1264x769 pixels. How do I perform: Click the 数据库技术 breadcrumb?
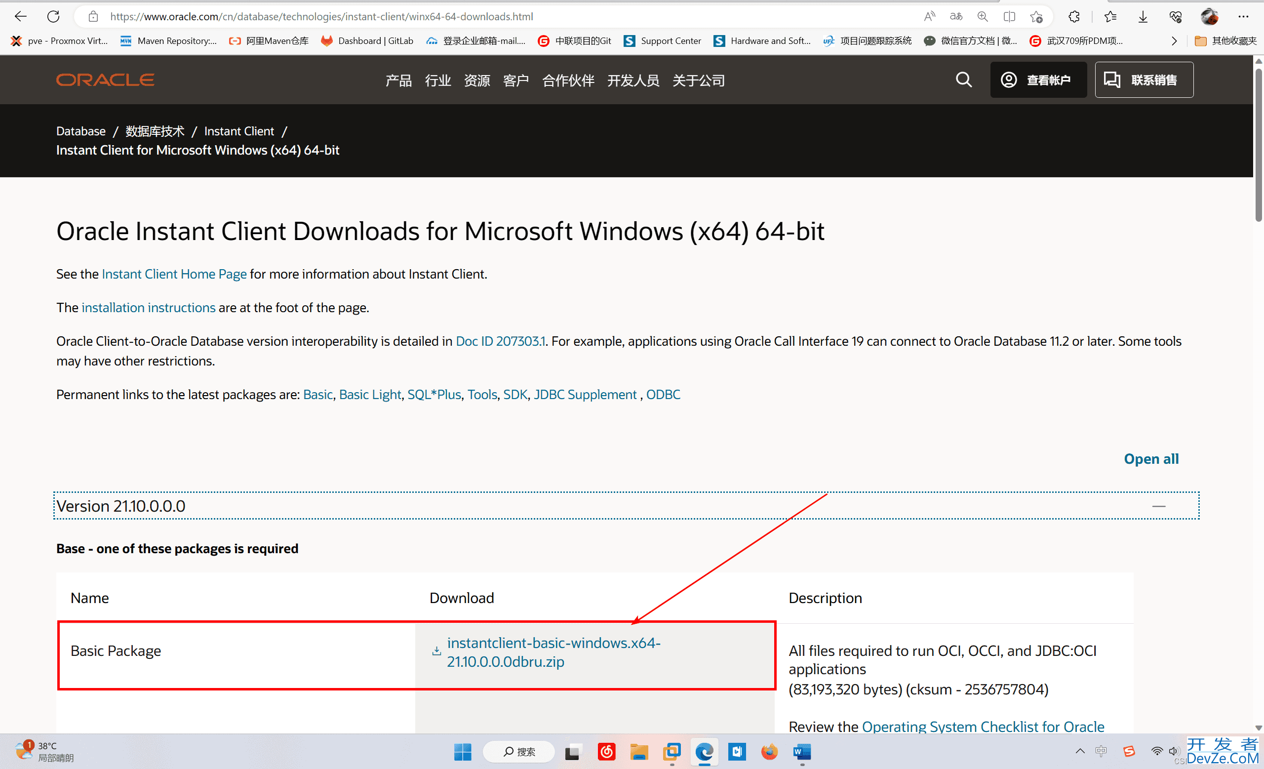(x=155, y=131)
